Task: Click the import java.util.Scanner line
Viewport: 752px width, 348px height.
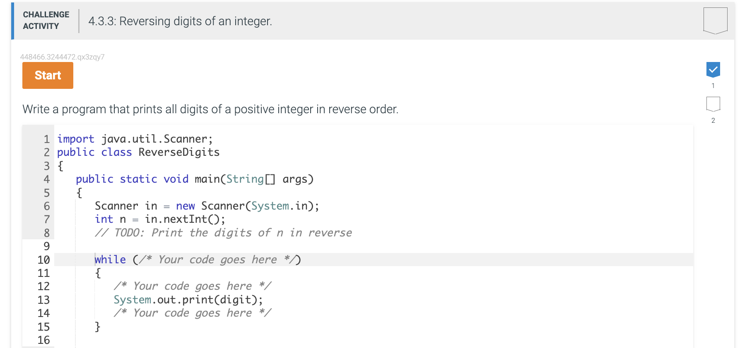Action: 135,139
